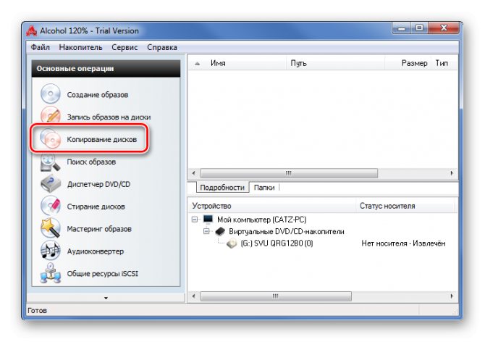Switch to the Подробности tab
The height and width of the screenshot is (342, 485).
click(222, 187)
